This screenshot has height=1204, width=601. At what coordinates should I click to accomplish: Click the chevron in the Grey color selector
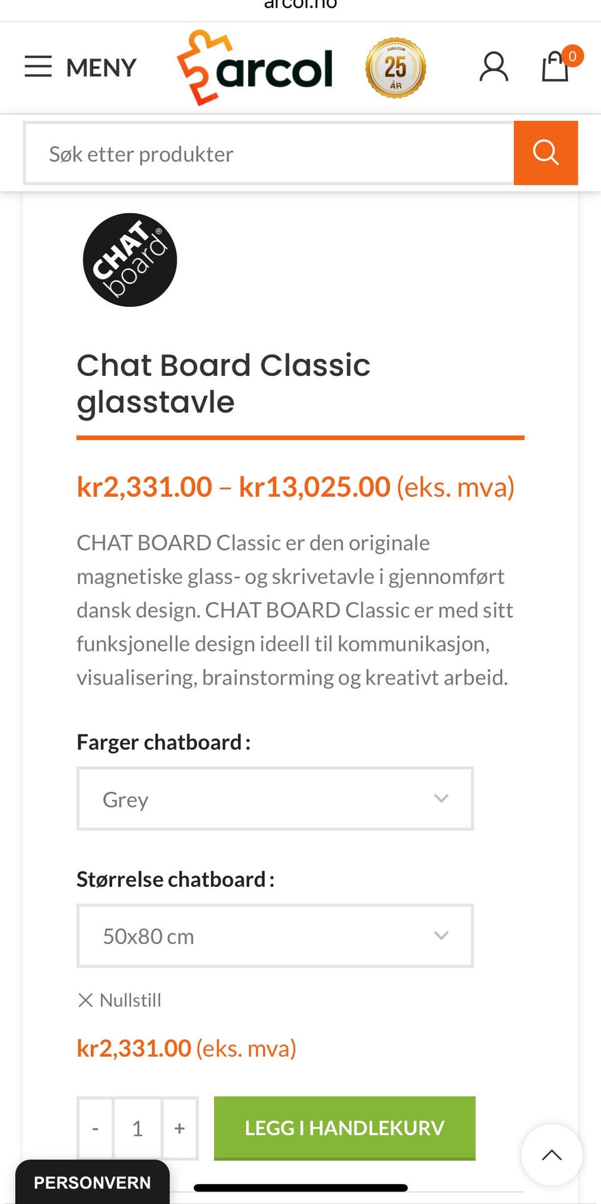pyautogui.click(x=441, y=798)
